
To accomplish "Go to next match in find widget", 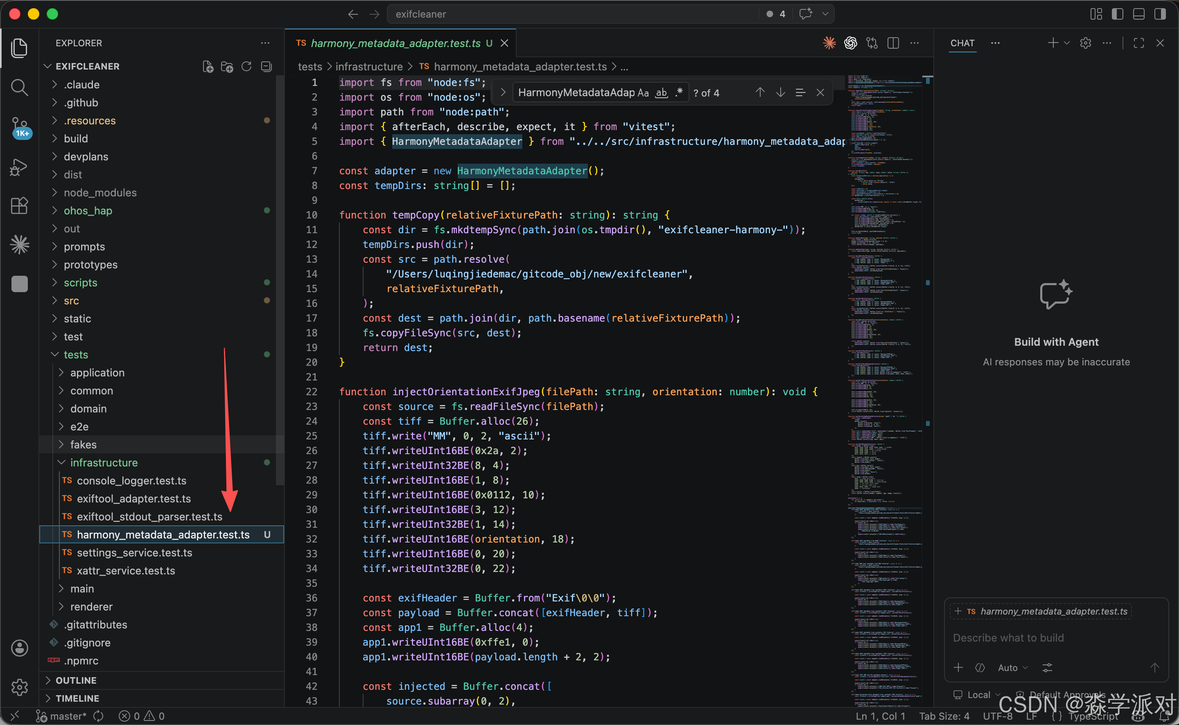I will tap(780, 92).
